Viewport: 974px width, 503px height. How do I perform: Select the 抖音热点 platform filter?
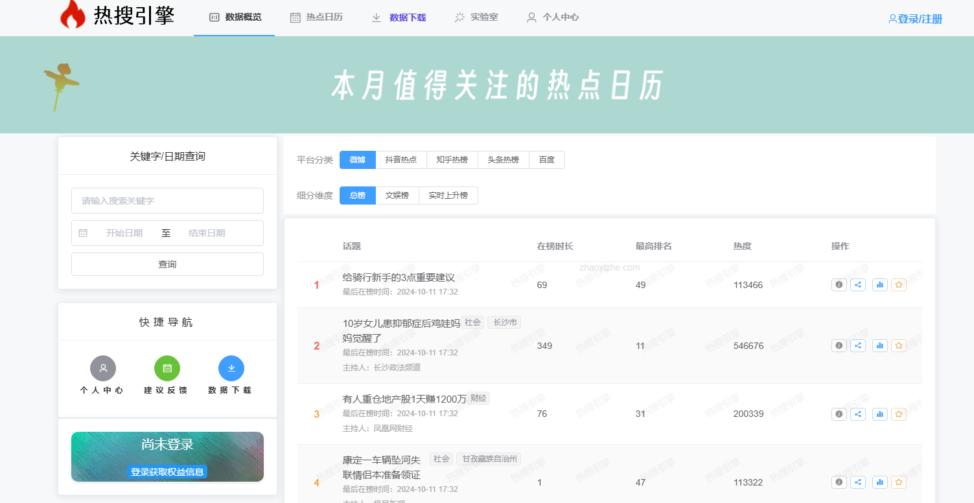(400, 159)
